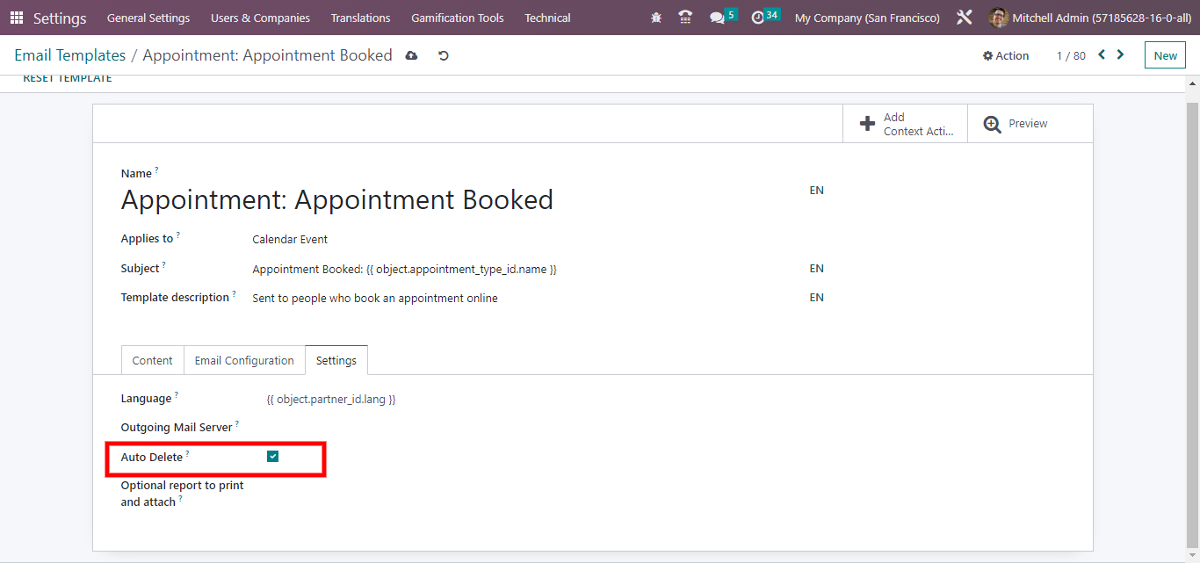Switch to the Email Configuration tab
1200x563 pixels.
pyautogui.click(x=244, y=360)
